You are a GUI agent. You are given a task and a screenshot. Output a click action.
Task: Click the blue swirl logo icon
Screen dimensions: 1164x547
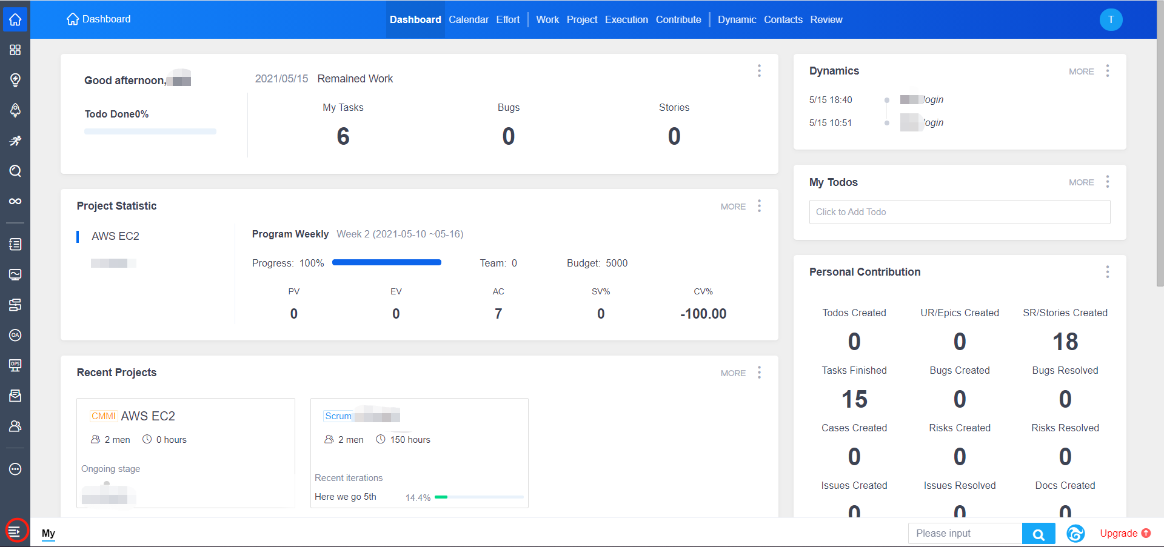point(1075,534)
